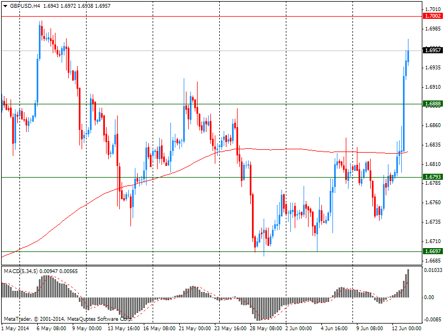Click the green 1.6793 level label
The image size is (444, 333).
(x=433, y=177)
